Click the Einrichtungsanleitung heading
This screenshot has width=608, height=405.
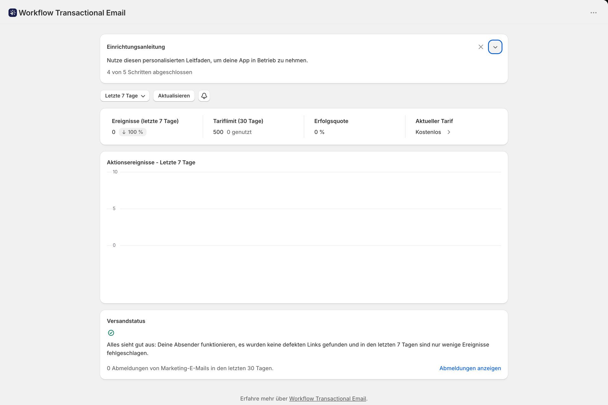point(136,47)
